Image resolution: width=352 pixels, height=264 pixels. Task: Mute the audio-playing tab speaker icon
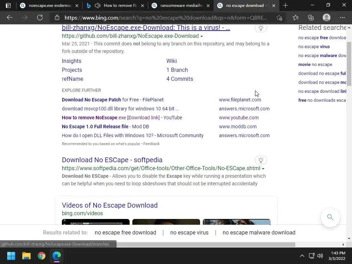(x=97, y=5)
